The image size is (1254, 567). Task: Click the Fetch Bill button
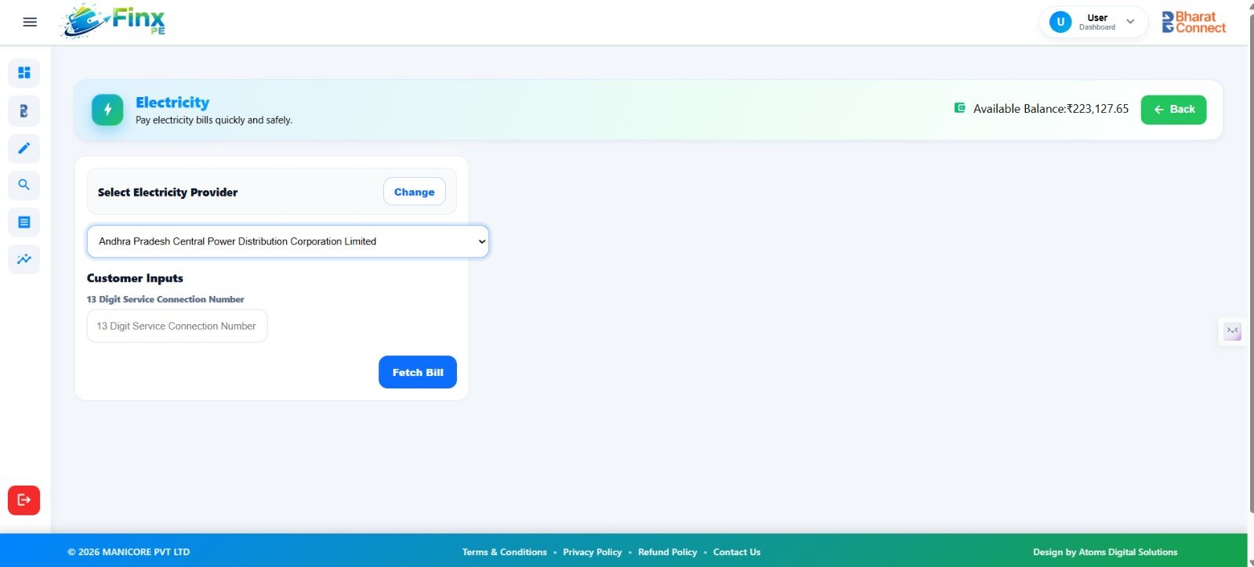418,372
